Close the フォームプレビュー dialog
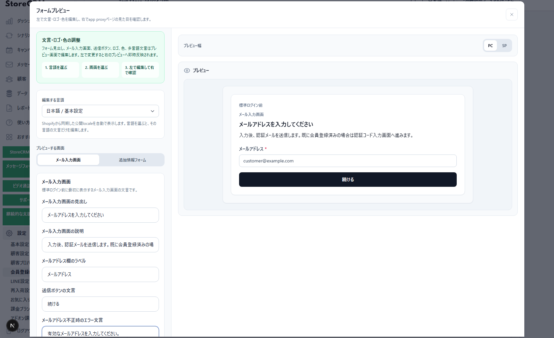554x338 pixels. pyautogui.click(x=511, y=14)
